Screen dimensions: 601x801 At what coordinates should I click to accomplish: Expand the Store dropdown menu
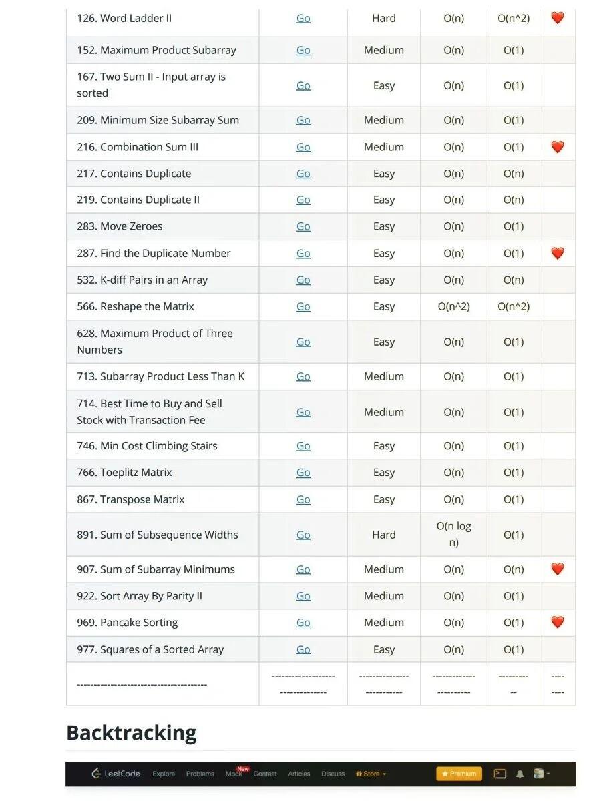pyautogui.click(x=371, y=774)
